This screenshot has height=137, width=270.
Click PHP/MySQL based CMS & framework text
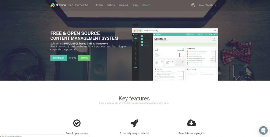coord(86,44)
